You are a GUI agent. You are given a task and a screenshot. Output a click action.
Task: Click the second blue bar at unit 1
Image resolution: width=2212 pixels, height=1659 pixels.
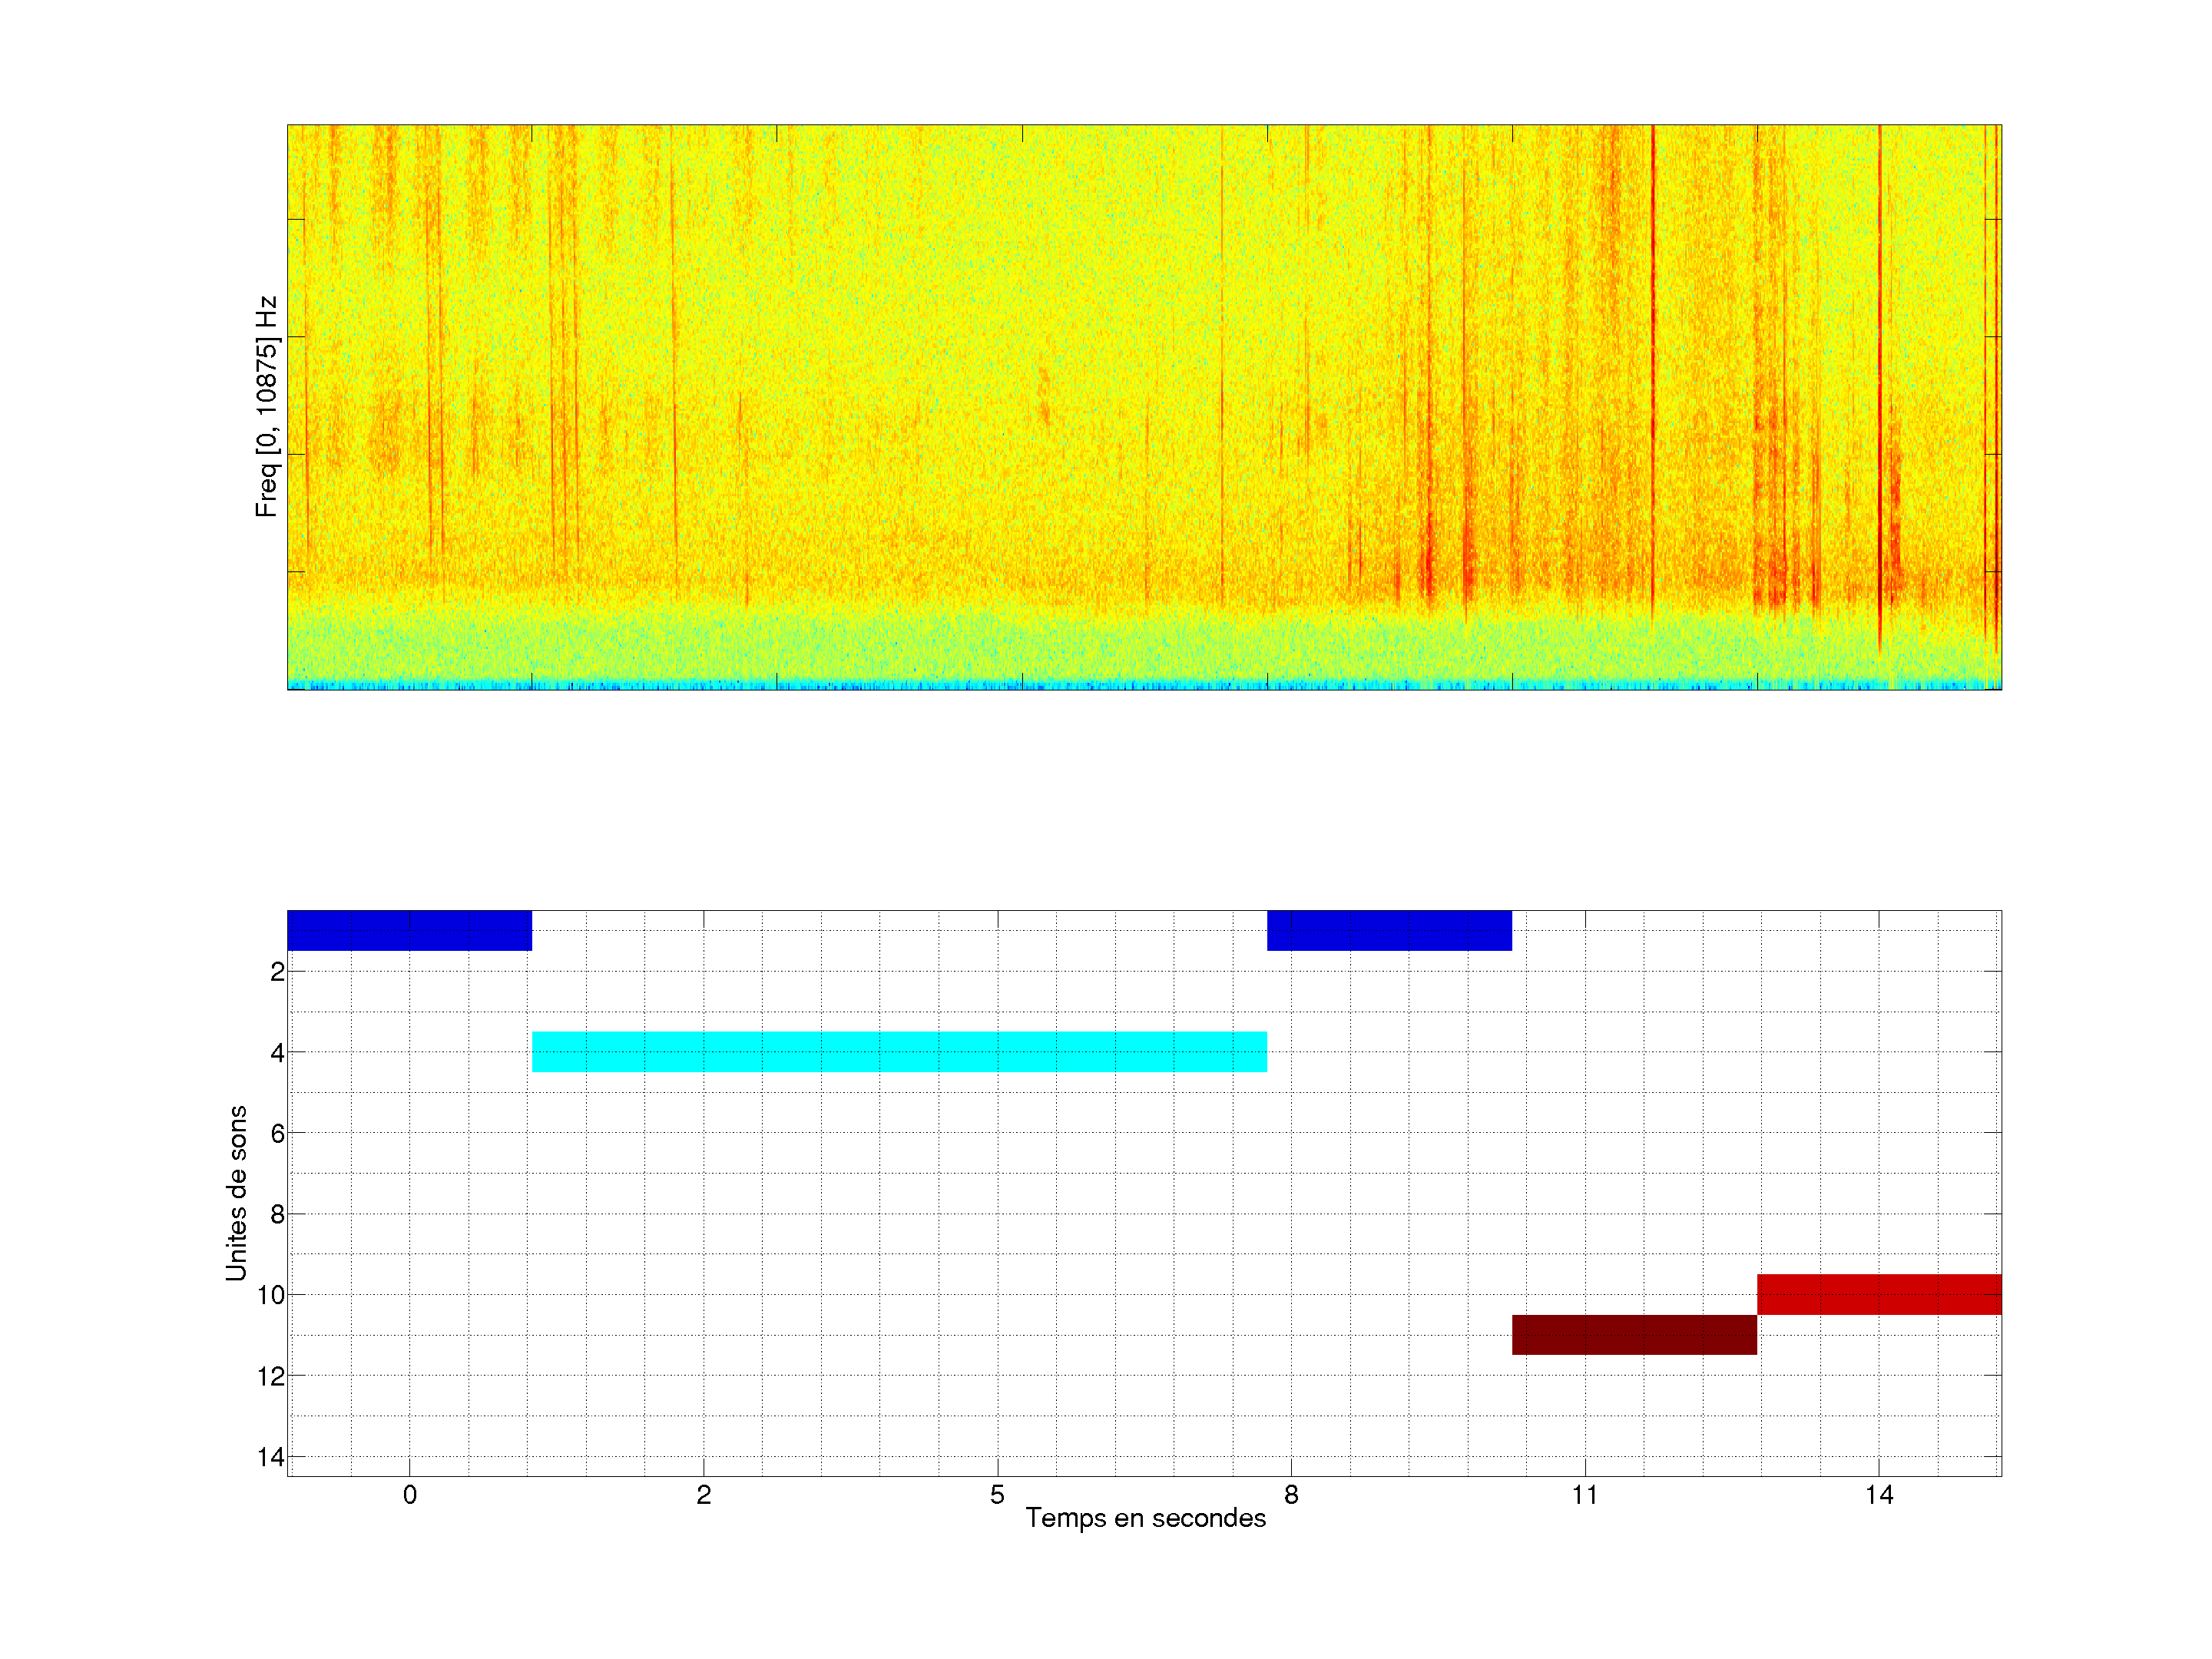(x=1389, y=930)
